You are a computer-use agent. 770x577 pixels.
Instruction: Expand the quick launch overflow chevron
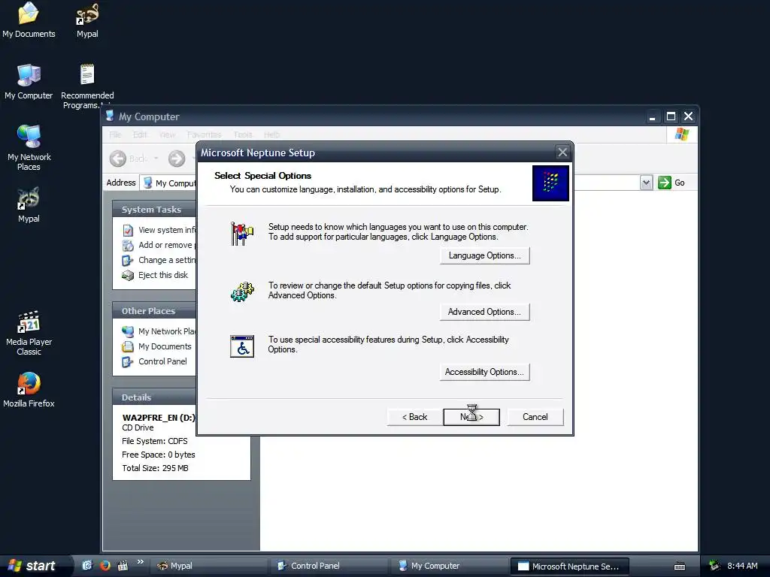[141, 562]
